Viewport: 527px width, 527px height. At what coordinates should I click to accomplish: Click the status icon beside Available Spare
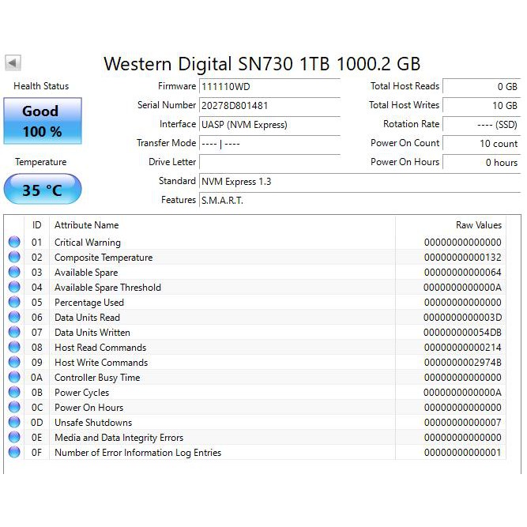pyautogui.click(x=14, y=273)
